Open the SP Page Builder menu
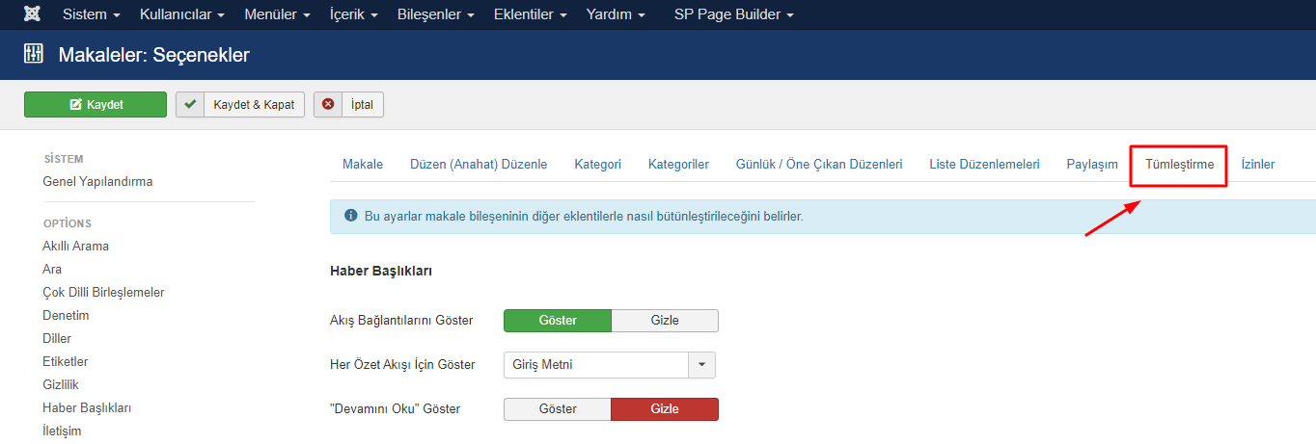This screenshot has height=444, width=1316. [x=733, y=14]
